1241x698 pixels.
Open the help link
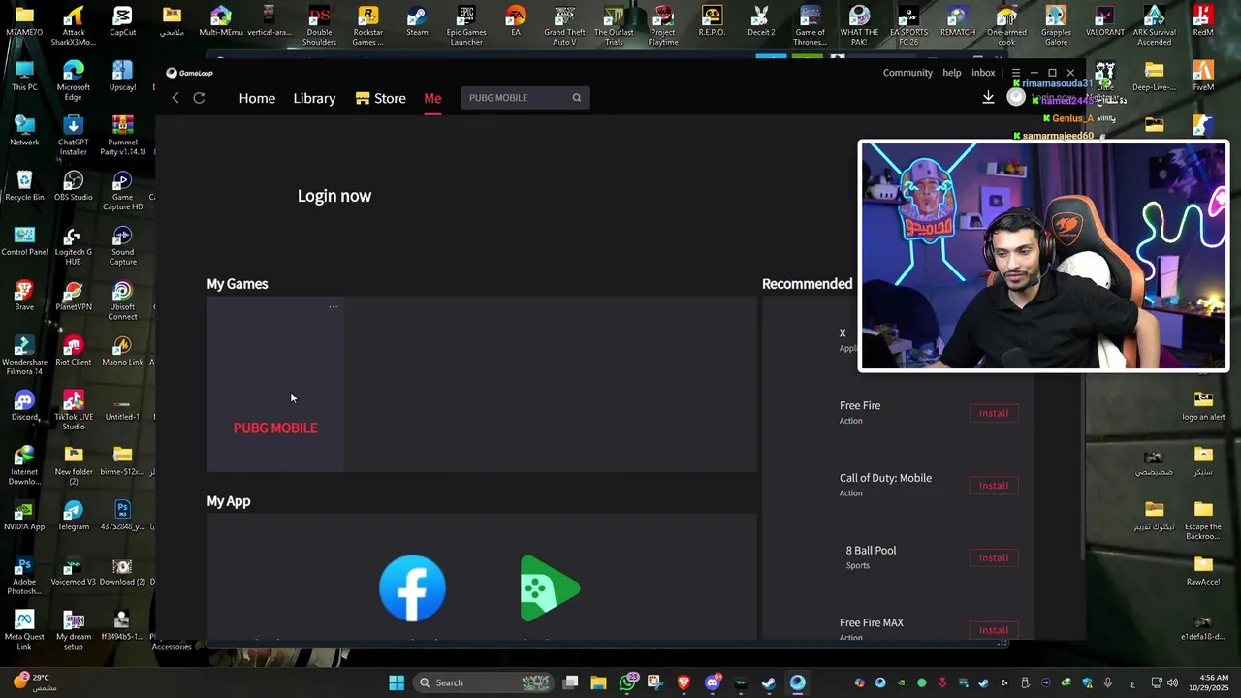tap(952, 73)
